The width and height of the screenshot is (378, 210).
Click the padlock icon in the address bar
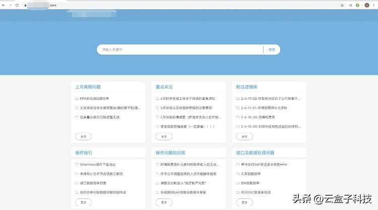click(25, 6)
